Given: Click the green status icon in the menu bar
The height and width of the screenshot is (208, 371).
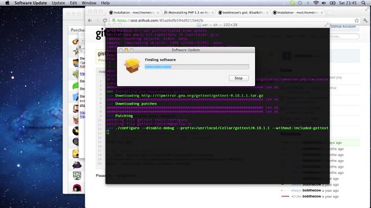Looking at the screenshot, I should [x=292, y=3].
